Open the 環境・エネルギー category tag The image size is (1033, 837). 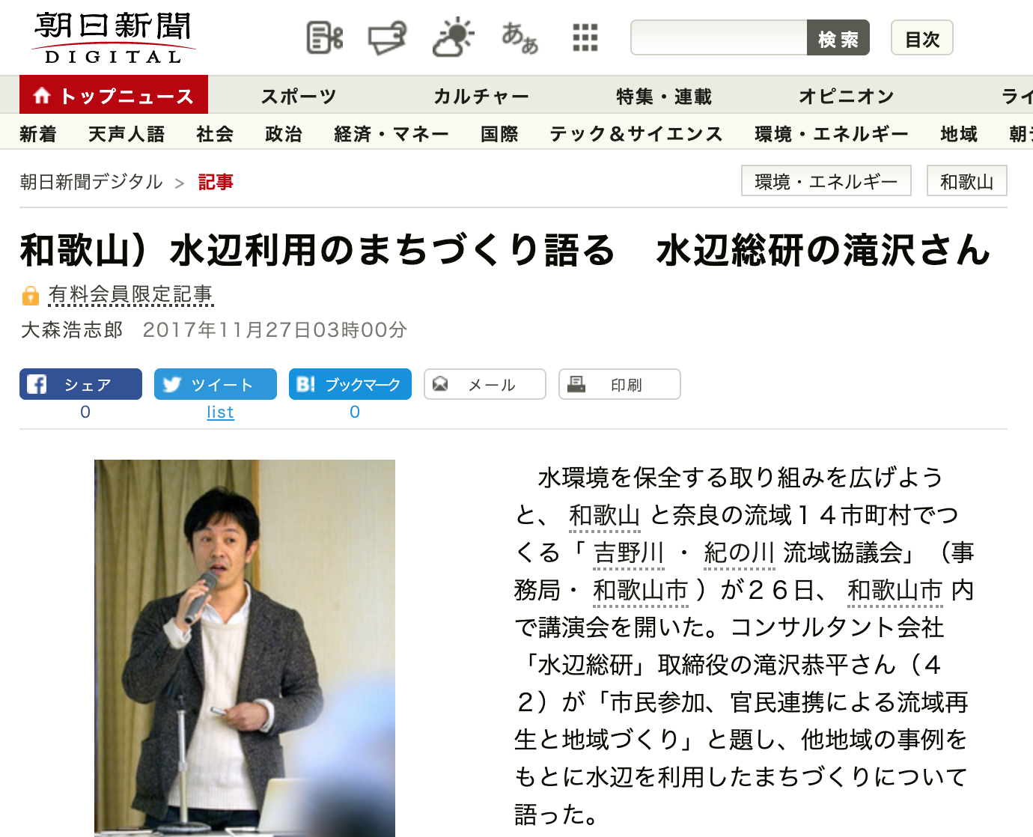[826, 181]
